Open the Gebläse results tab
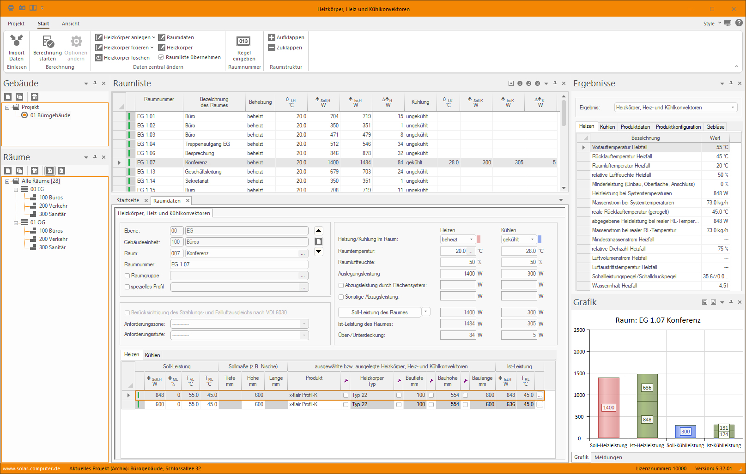The height and width of the screenshot is (474, 746). 715,127
